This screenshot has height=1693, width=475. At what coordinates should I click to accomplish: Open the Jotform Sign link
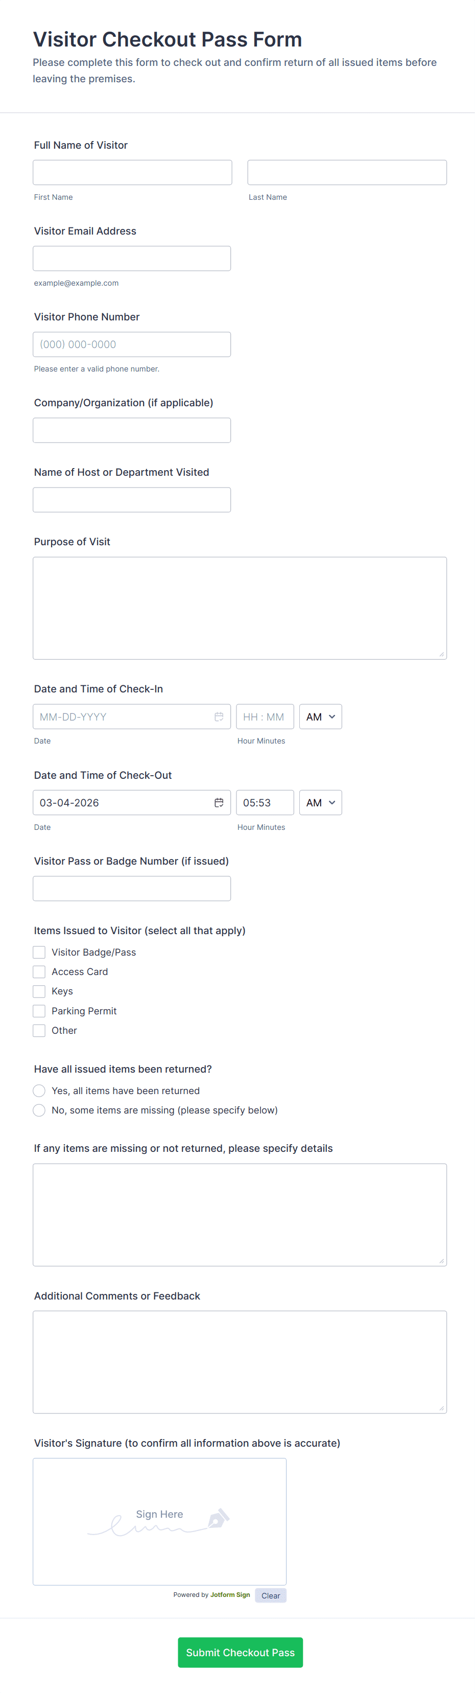coord(230,1594)
